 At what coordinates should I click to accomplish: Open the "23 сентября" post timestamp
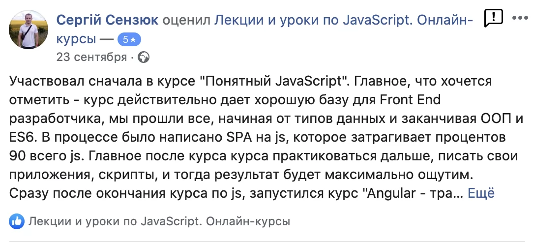(91, 58)
